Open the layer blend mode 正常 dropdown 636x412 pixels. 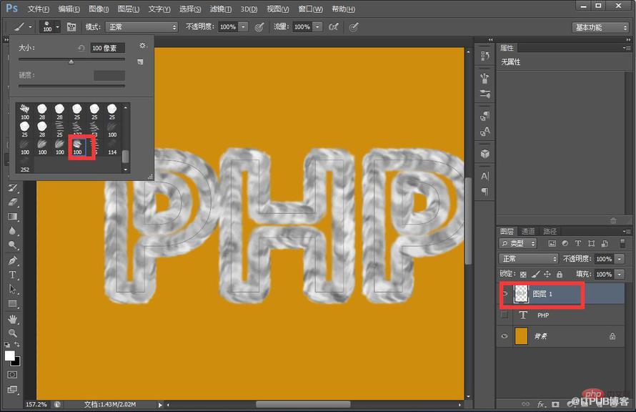pos(529,258)
